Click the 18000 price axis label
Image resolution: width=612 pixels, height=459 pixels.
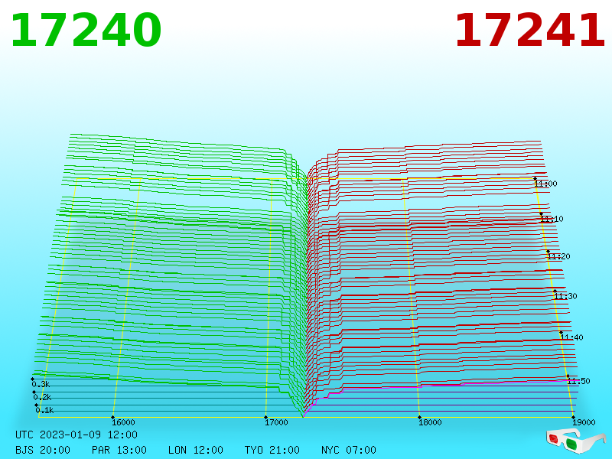tap(430, 422)
